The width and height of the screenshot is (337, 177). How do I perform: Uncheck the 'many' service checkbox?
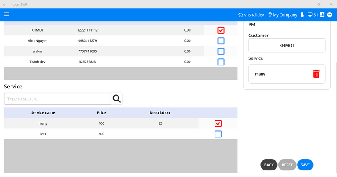pos(218,123)
